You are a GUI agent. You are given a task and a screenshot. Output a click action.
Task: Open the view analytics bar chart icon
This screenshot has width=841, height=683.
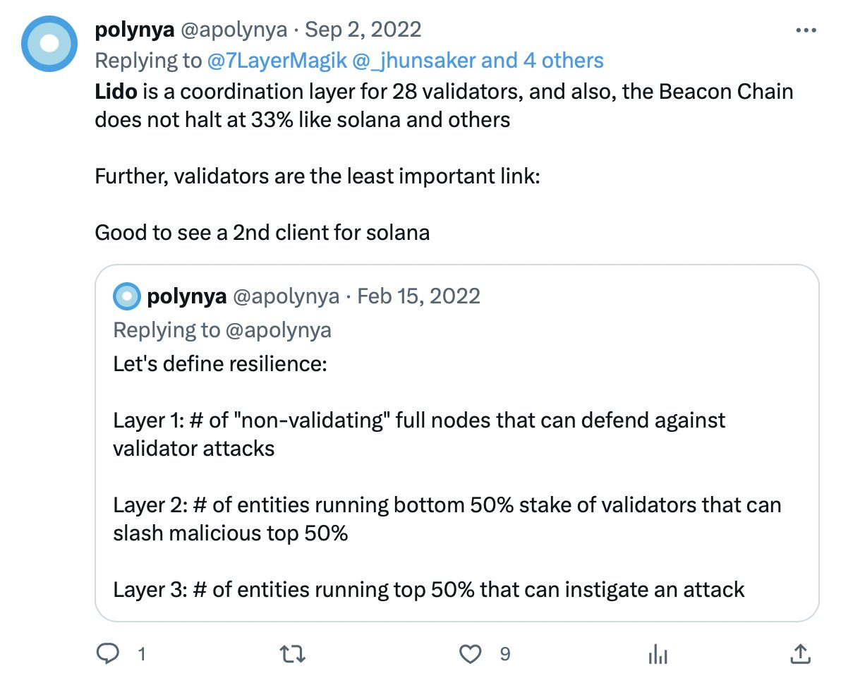pyautogui.click(x=658, y=654)
